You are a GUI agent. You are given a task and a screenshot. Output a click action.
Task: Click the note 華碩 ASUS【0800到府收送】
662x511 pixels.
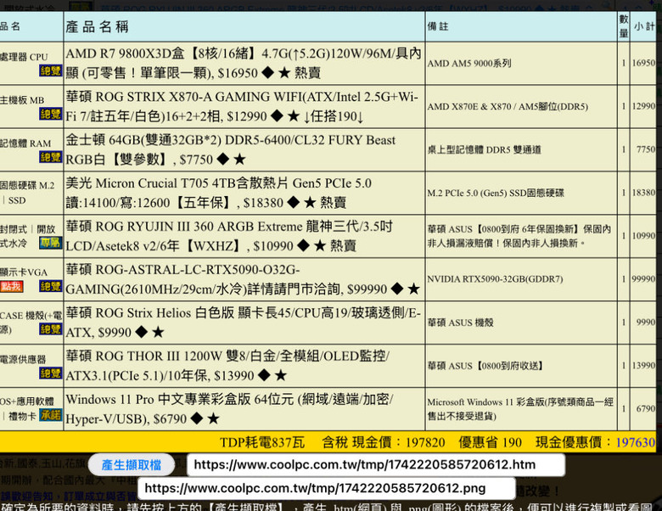(x=485, y=366)
